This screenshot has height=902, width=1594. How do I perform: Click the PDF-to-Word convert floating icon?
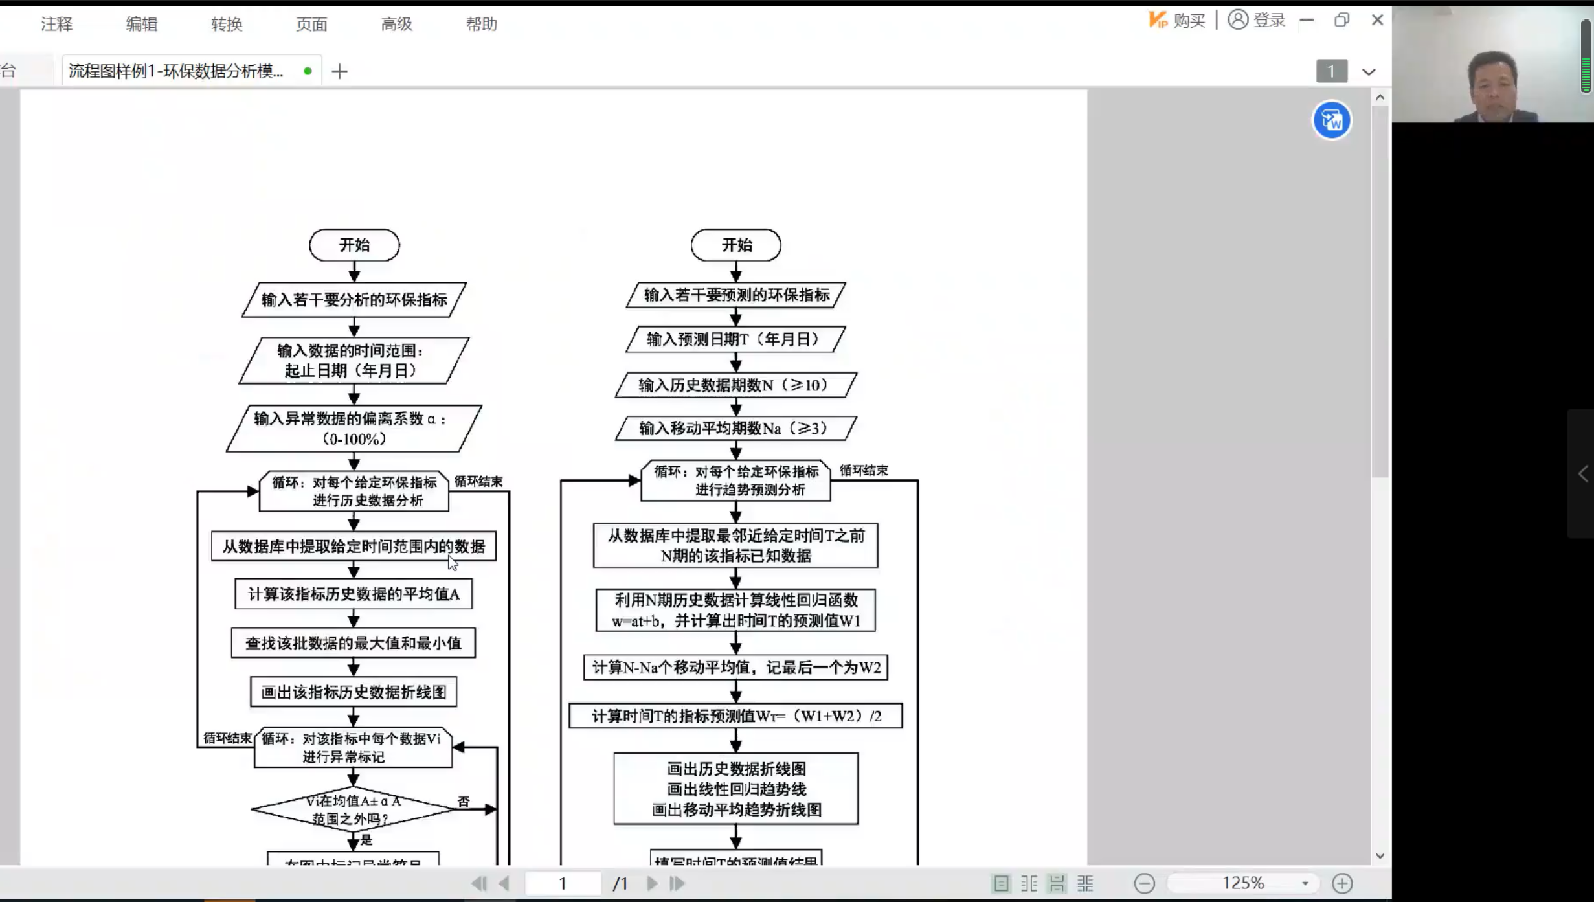1331,120
